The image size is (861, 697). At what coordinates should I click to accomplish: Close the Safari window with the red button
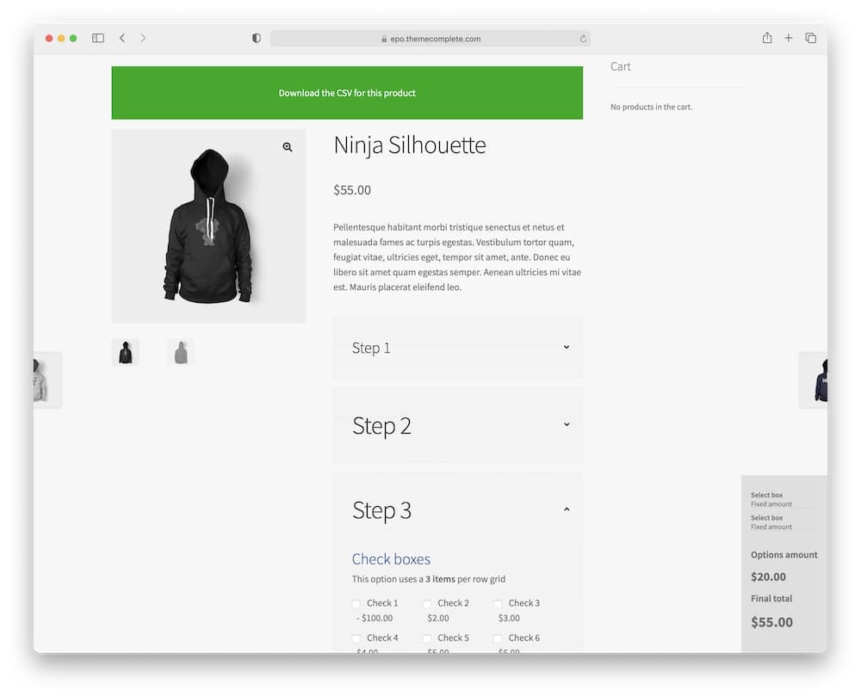[x=49, y=38]
